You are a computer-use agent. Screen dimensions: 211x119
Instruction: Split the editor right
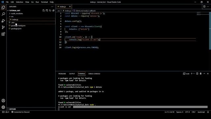tap(204, 7)
